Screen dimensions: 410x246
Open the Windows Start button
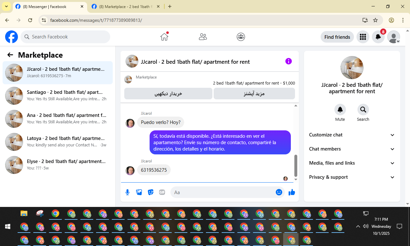[8, 227]
